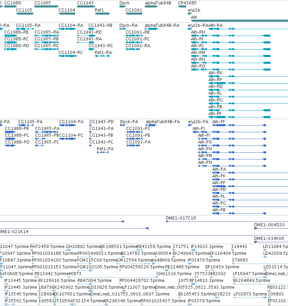Select EST LP02873.5prime
Screen dimensions: 288x306
[x=250, y=294]
